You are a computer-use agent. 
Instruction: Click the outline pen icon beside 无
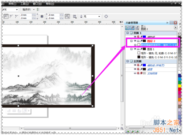point(81,16)
